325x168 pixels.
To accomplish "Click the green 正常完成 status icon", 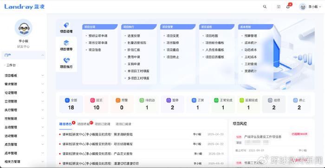I will [216, 100].
